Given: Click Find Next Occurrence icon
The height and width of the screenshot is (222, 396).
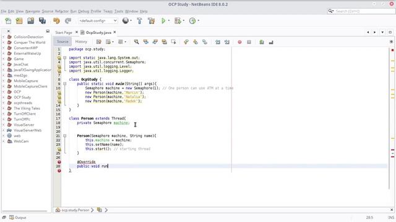Looking at the screenshot, I should tap(155, 42).
